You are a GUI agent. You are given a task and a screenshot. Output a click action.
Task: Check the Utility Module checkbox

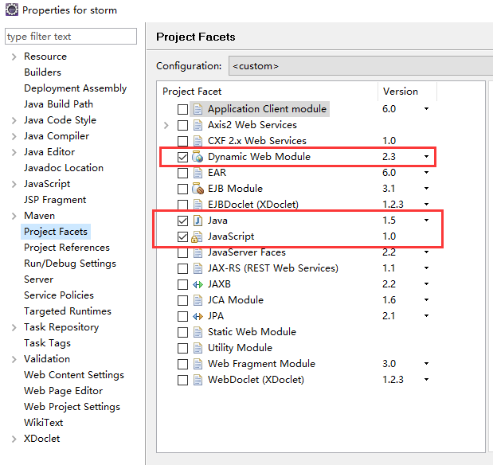[x=182, y=349]
